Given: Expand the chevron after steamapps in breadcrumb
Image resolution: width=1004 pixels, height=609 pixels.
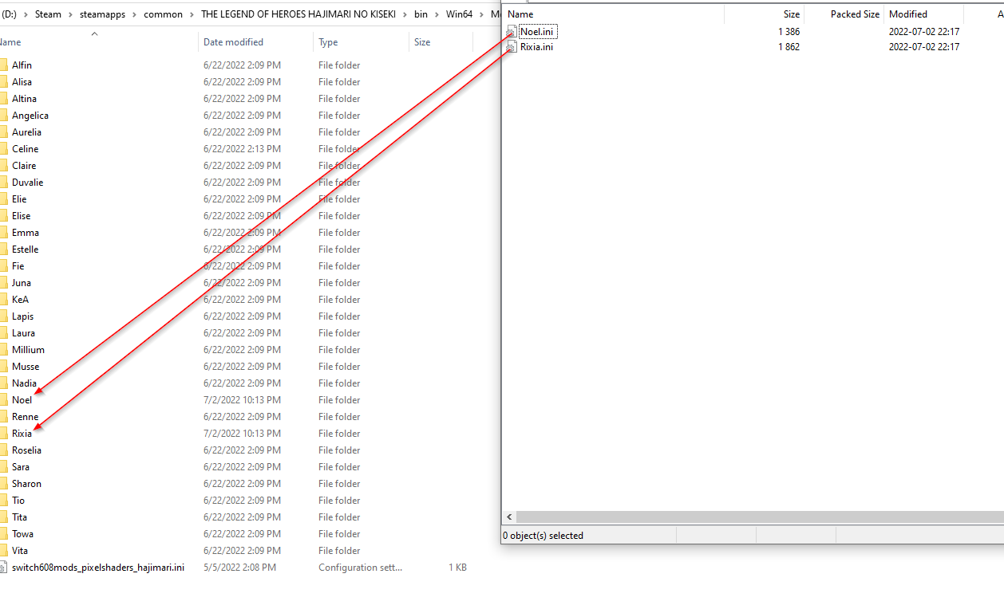Looking at the screenshot, I should 136,14.
